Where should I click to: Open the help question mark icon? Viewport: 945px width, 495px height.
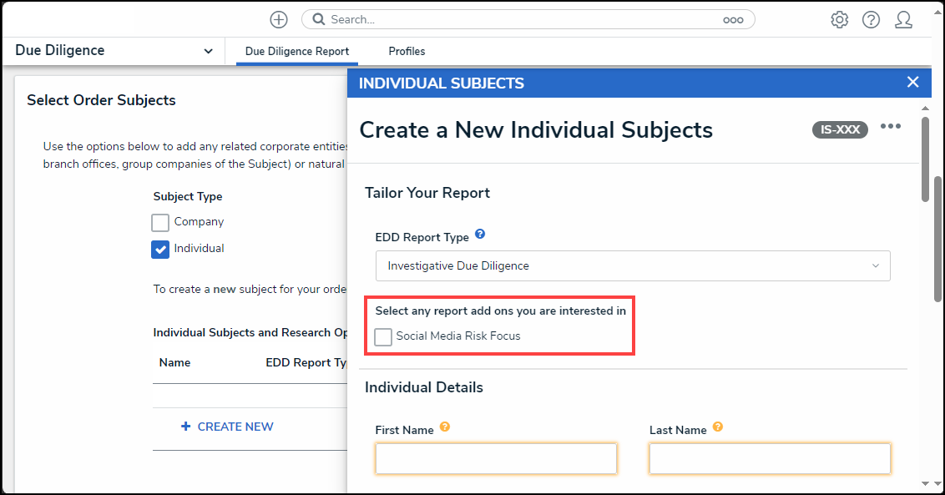[x=871, y=20]
